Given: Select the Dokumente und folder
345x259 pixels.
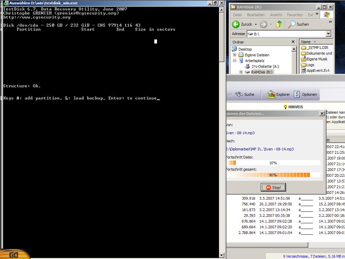Looking at the screenshot, I should [316, 53].
